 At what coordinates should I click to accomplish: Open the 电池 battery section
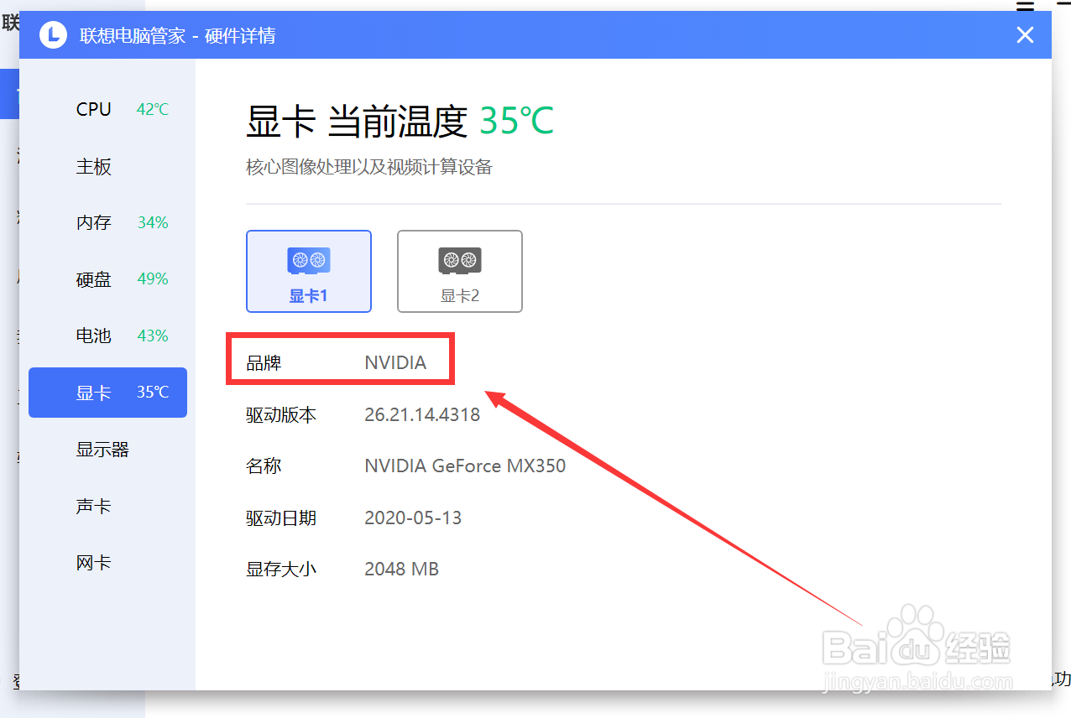pos(107,336)
